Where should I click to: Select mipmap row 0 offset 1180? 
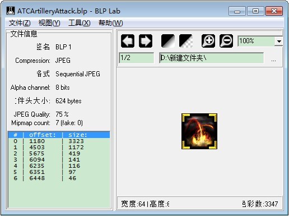tap(59, 141)
